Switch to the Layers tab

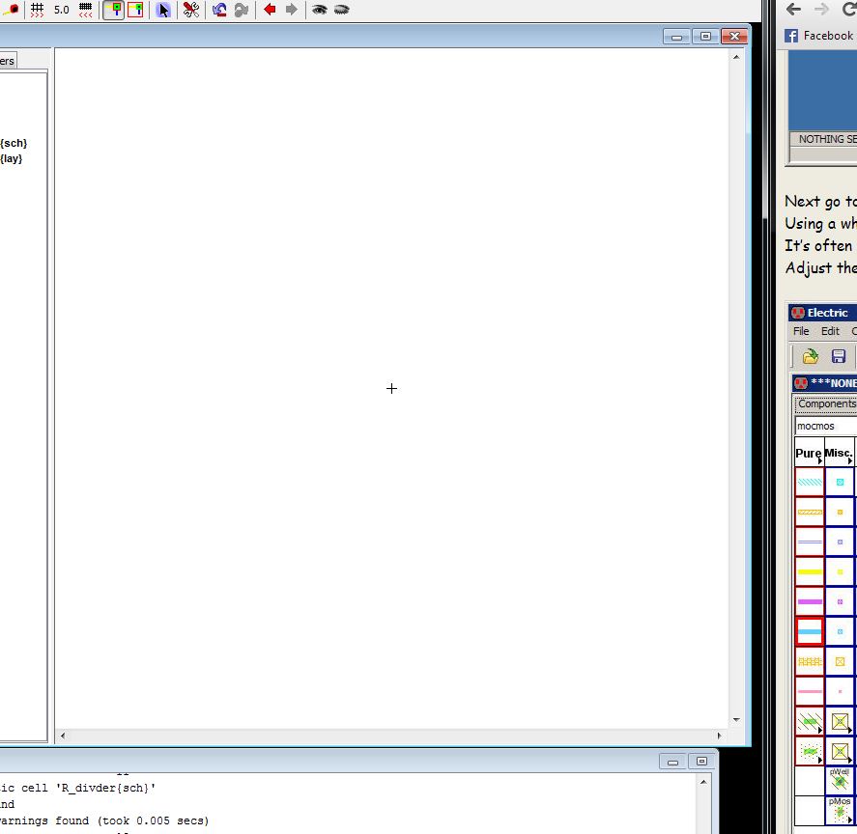pyautogui.click(x=8, y=61)
